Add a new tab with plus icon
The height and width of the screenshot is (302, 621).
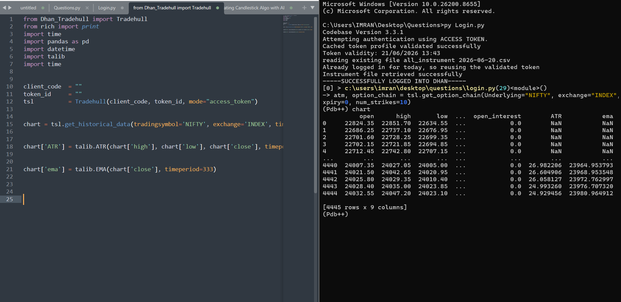pos(304,8)
